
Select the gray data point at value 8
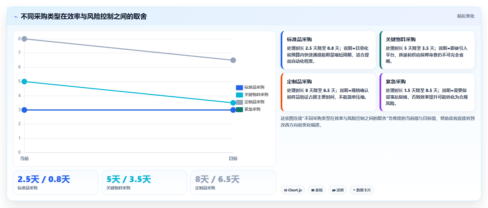pos(24,39)
